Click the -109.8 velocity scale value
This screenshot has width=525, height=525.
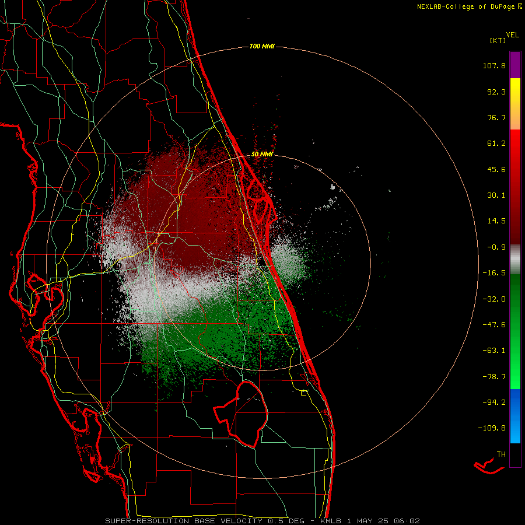[492, 428]
